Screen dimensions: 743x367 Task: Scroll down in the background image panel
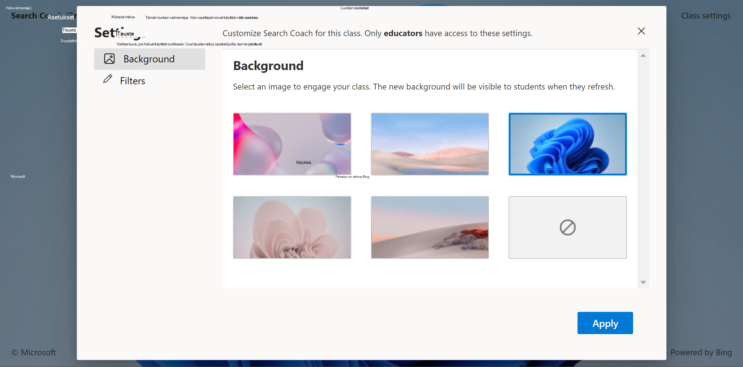644,283
